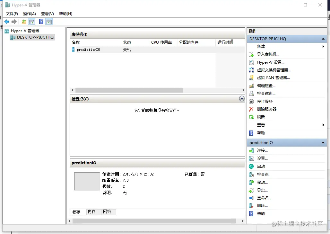
Task: Click the green 刷新 refresh icon
Action: pyautogui.click(x=251, y=117)
